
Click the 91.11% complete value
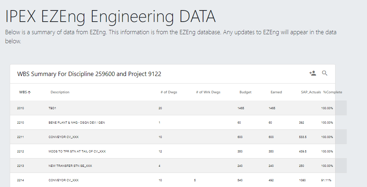tap(326, 180)
